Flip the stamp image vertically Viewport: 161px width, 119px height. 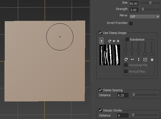coord(118,41)
